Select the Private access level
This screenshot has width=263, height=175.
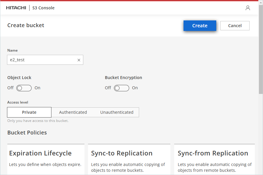pyautogui.click(x=29, y=112)
